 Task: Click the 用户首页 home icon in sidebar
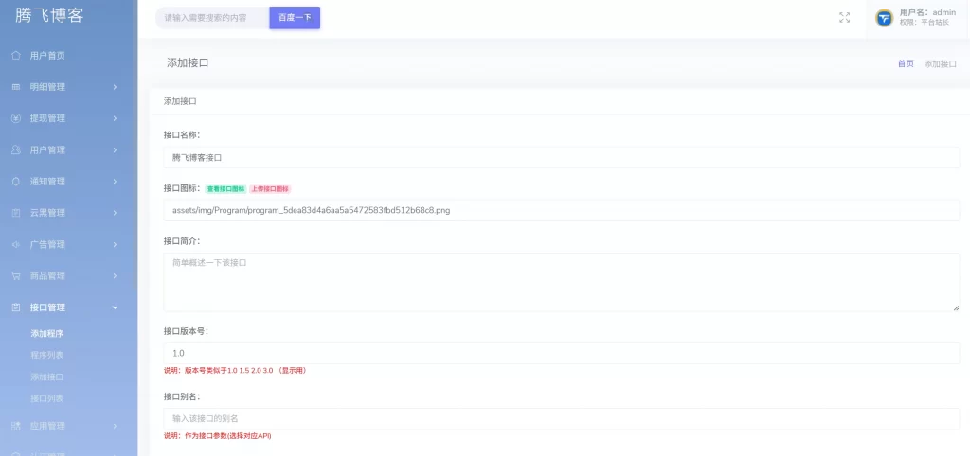[x=16, y=55]
